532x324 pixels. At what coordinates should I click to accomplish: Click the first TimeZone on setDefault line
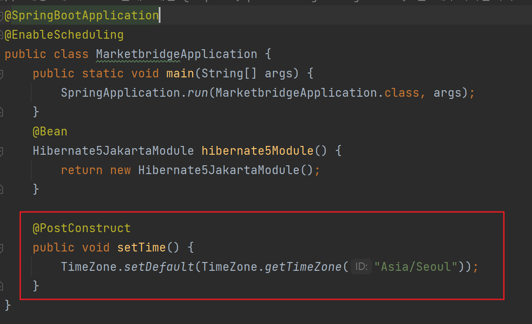pos(89,267)
